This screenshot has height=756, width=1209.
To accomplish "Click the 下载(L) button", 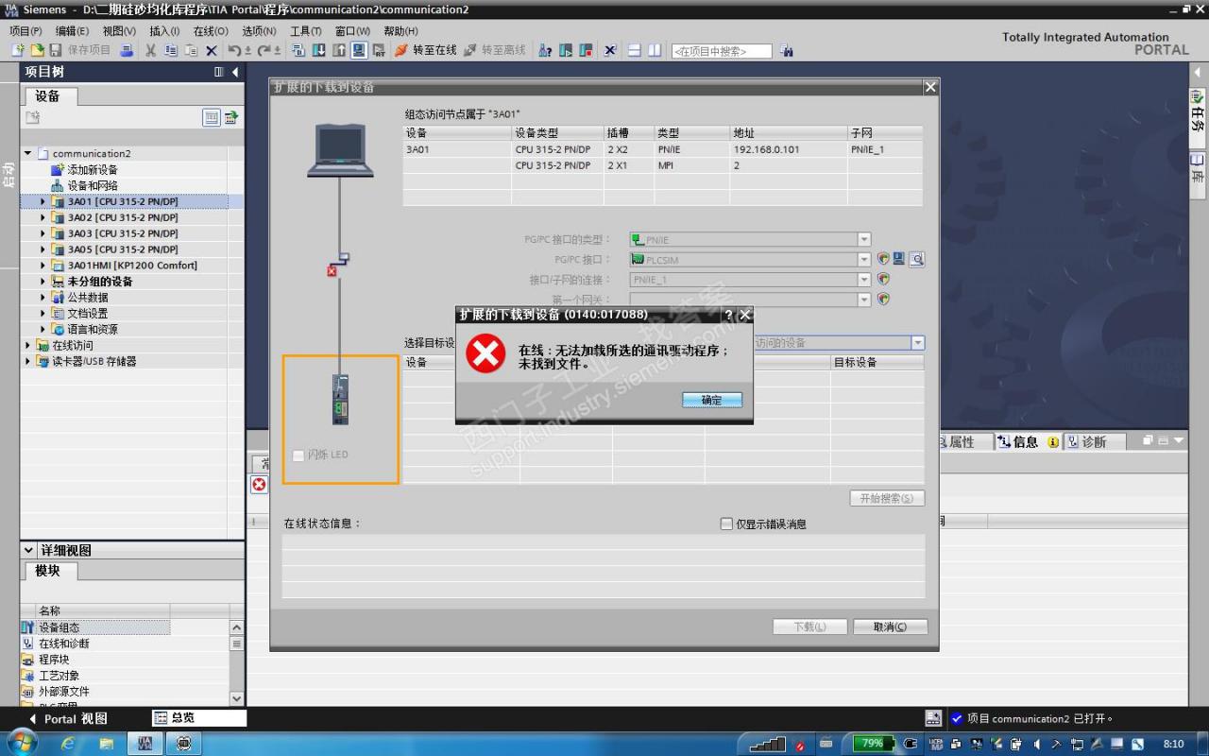I will point(809,627).
